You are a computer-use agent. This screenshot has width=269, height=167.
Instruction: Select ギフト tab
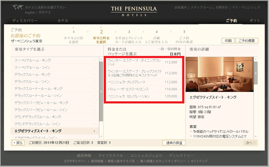click(x=255, y=21)
